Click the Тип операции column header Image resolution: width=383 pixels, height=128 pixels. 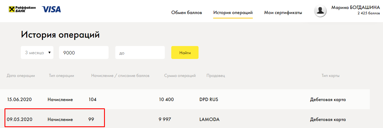(x=62, y=76)
